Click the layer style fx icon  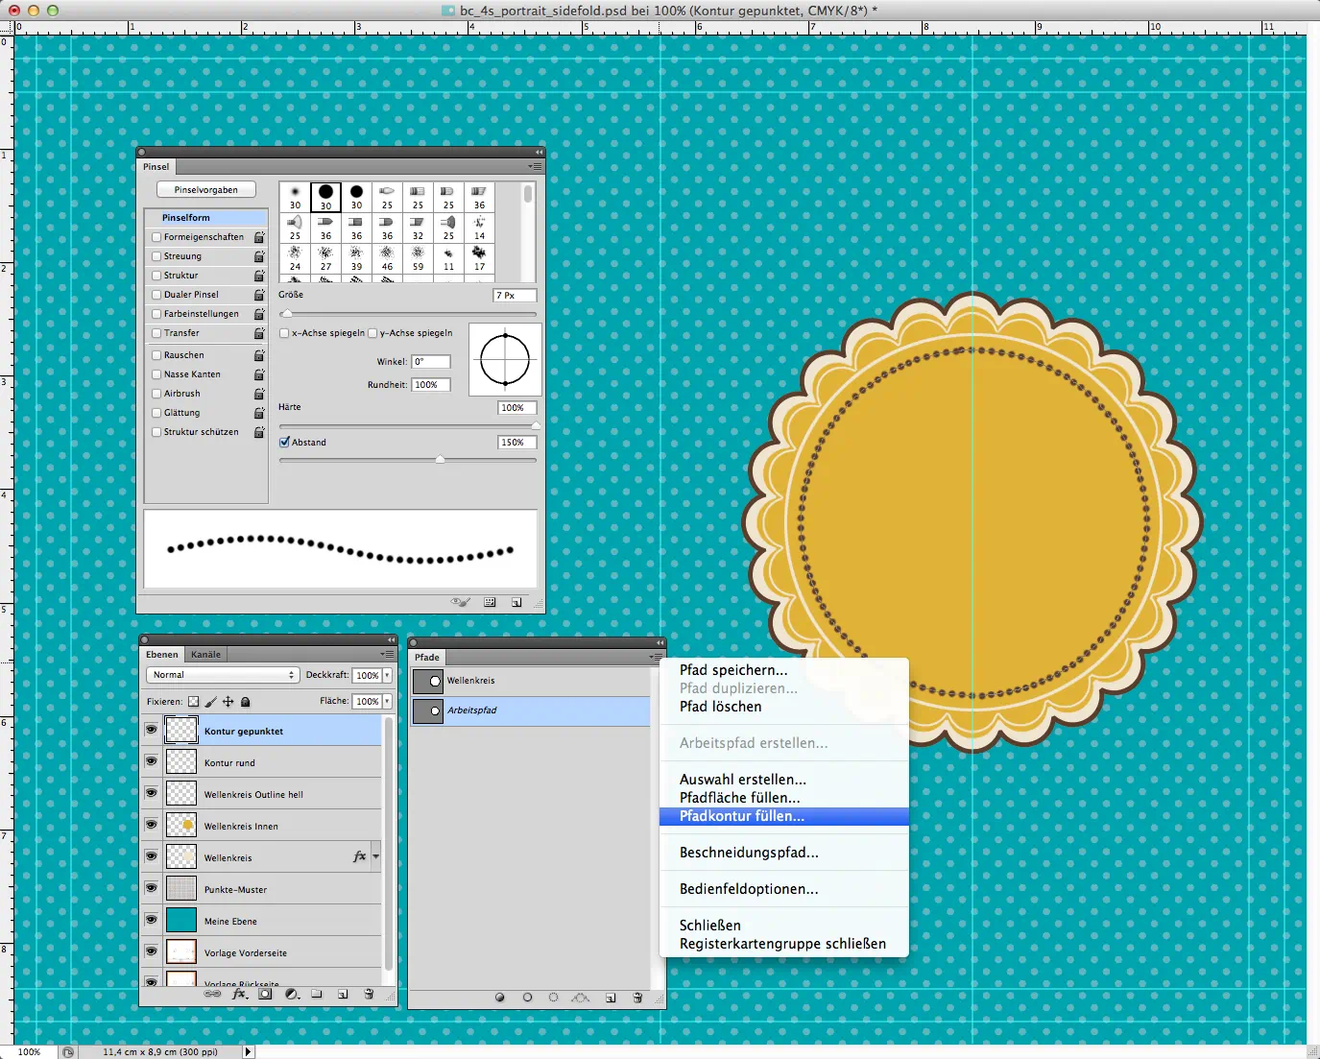[x=240, y=995]
